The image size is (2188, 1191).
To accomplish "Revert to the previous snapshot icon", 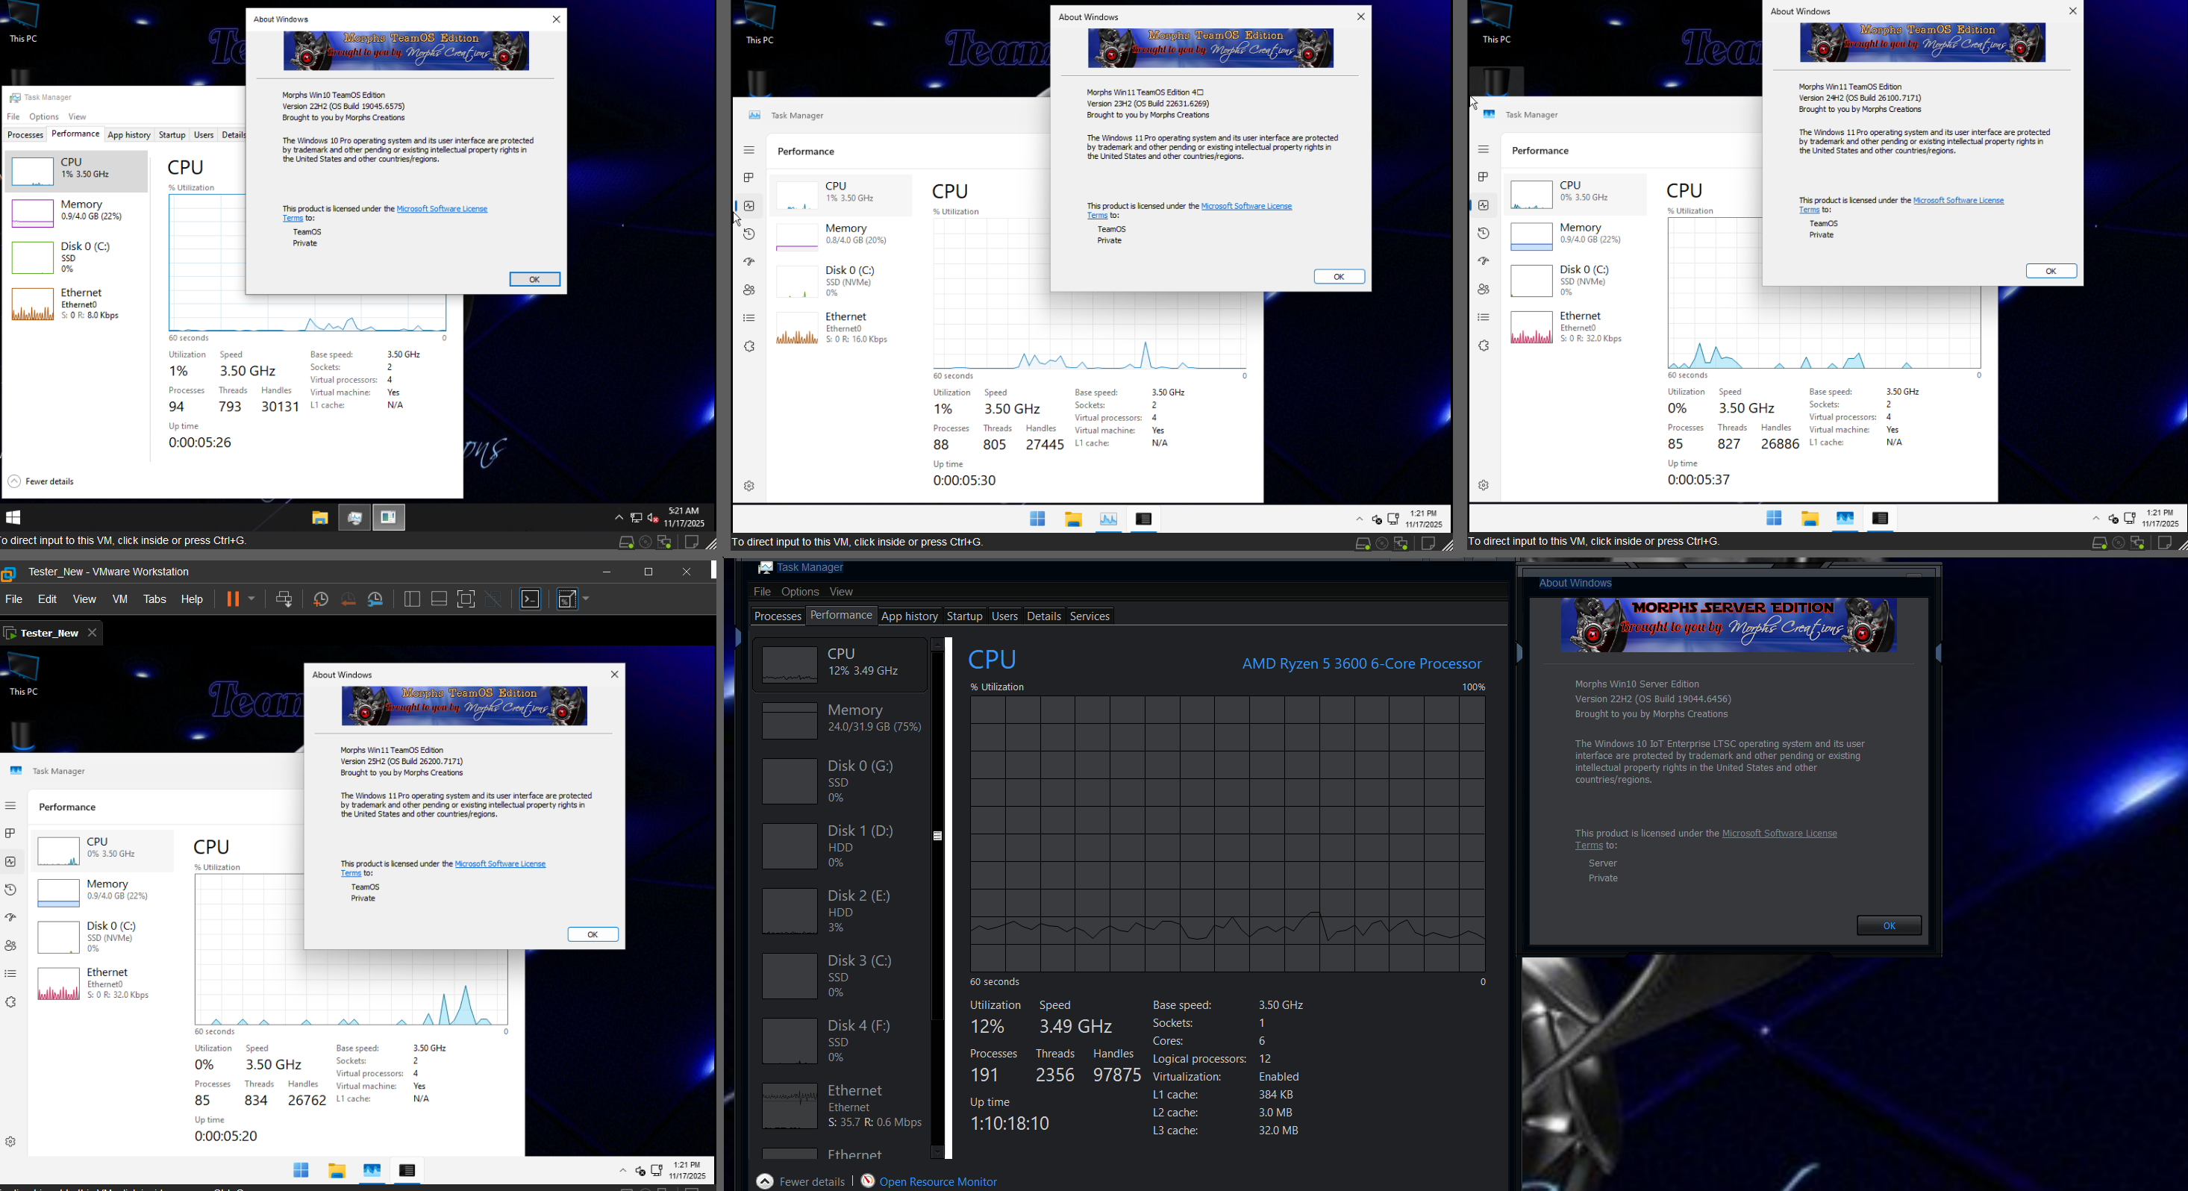I will (x=348, y=599).
